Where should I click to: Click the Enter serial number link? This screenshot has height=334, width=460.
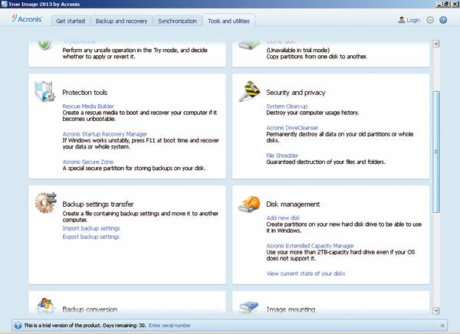[169, 326]
